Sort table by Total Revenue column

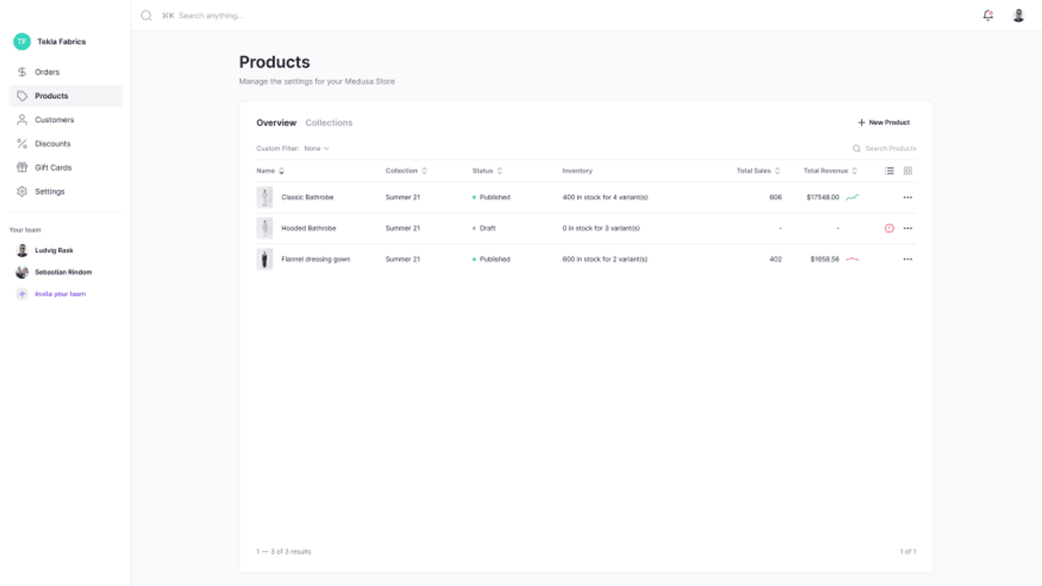tap(831, 171)
